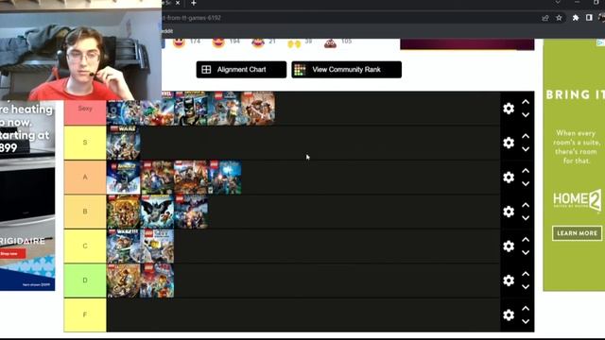Move S tier row down
This screenshot has height=340, width=605.
pos(526,149)
